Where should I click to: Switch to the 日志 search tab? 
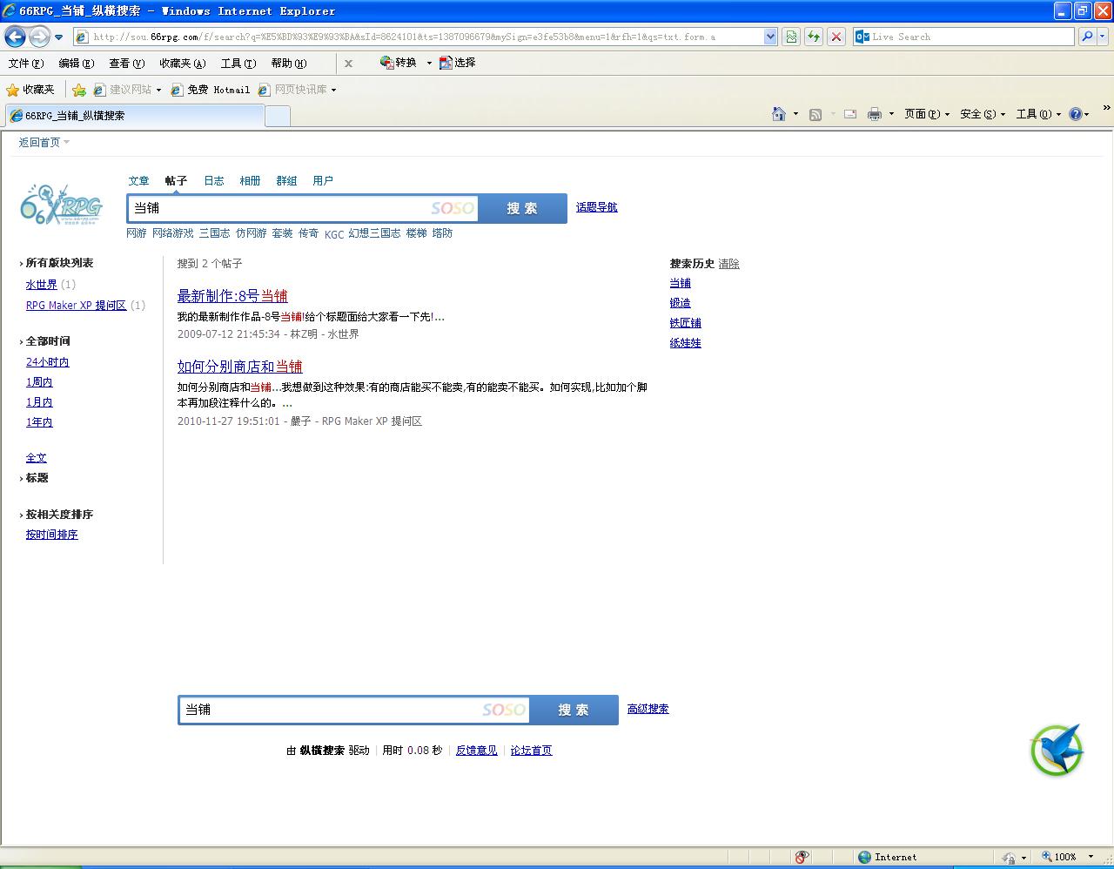coord(214,181)
